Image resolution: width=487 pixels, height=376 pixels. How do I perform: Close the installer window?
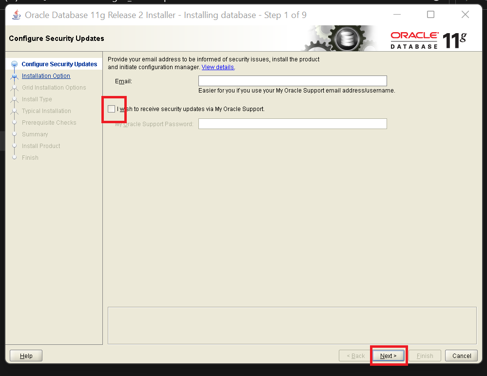pos(465,15)
